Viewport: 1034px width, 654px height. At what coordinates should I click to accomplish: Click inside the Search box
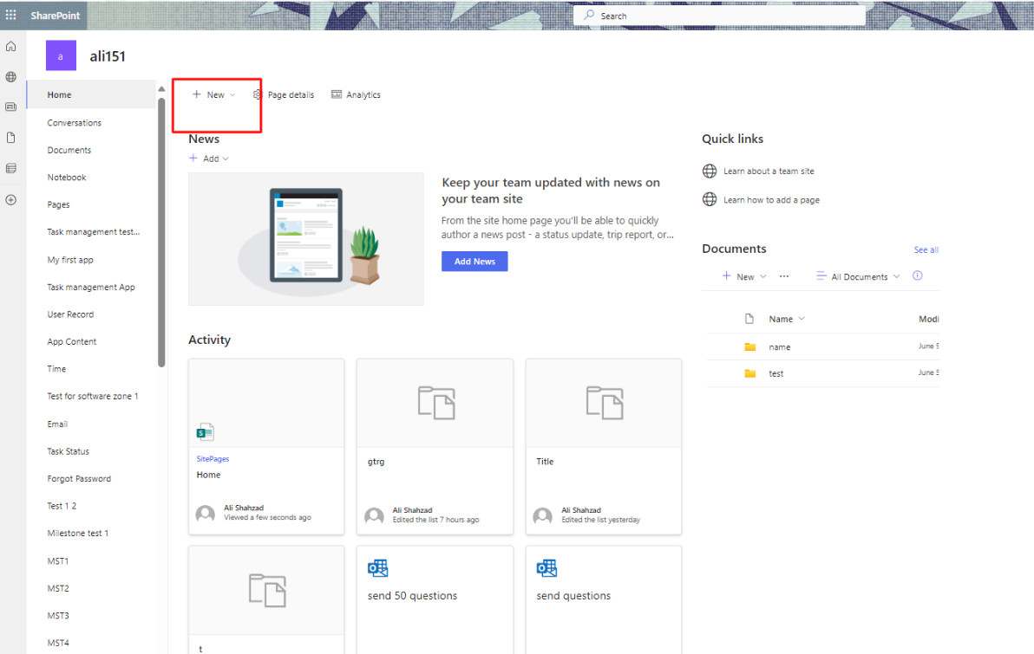[718, 15]
